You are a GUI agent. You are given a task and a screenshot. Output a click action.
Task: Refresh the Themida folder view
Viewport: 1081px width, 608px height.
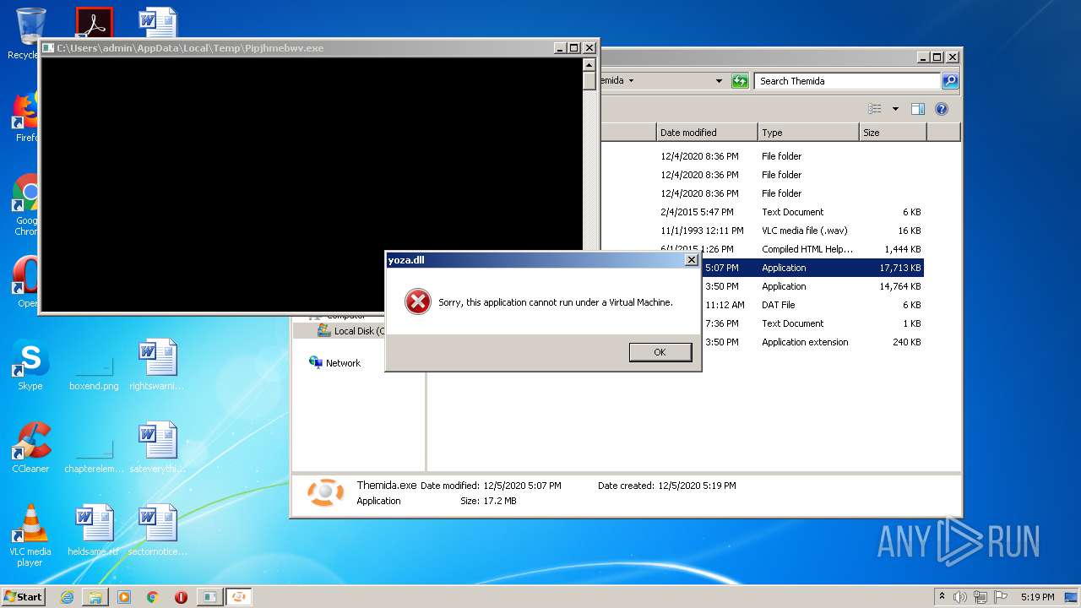click(x=740, y=81)
